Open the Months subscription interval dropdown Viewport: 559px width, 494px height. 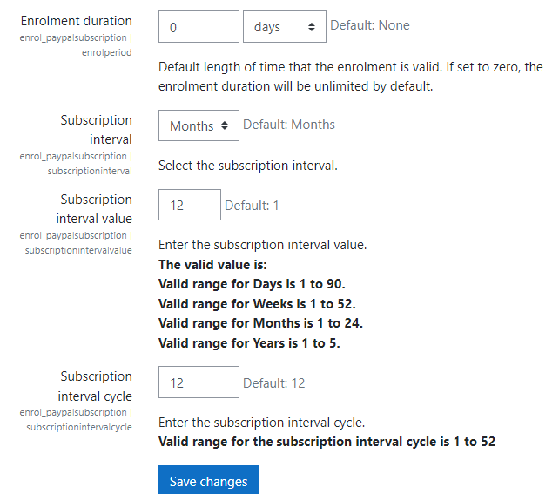pyautogui.click(x=199, y=125)
